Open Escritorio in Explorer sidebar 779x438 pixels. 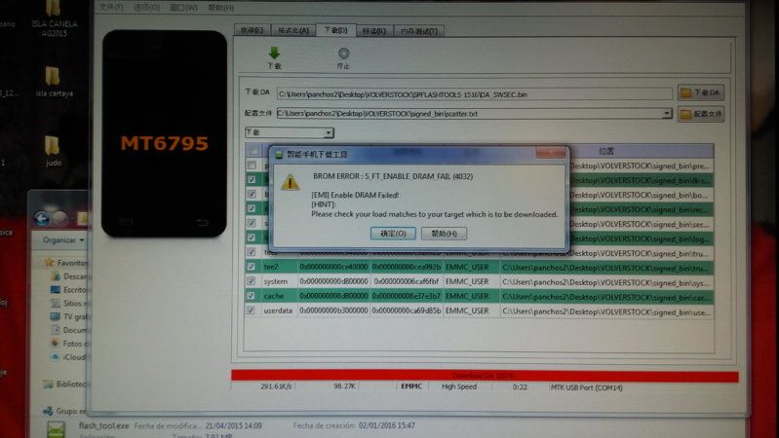point(69,290)
